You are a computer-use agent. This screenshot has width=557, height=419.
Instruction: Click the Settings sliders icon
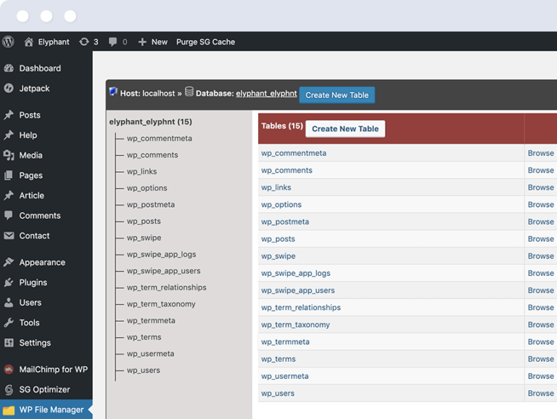tap(9, 343)
